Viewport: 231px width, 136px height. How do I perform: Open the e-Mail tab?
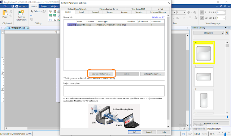click(160, 9)
